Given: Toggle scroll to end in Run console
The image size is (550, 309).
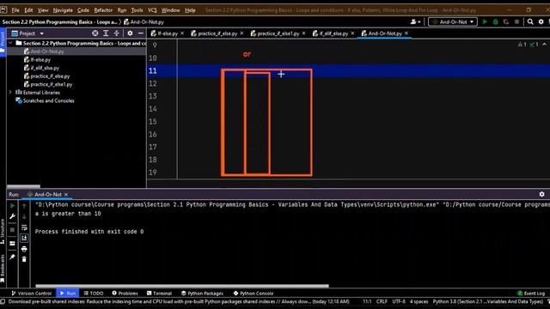Looking at the screenshot, I should [x=24, y=239].
